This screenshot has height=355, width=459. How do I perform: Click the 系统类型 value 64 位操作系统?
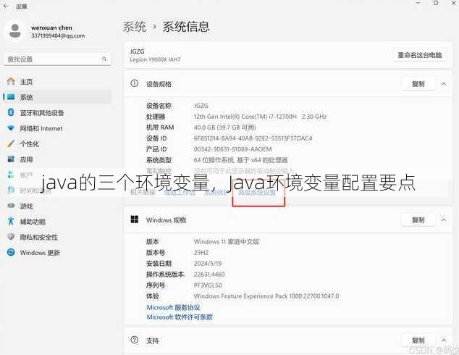coord(240,160)
